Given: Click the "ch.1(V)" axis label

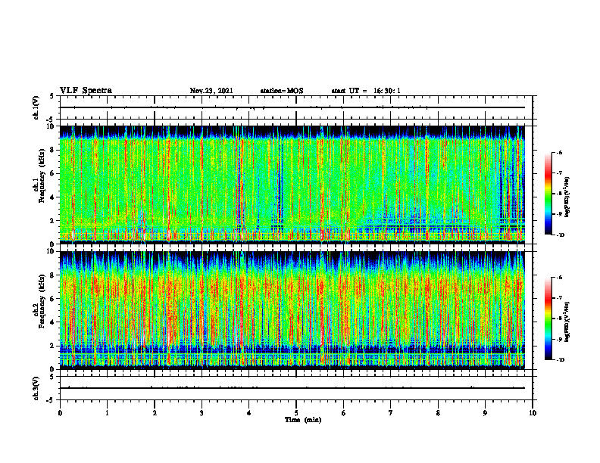Looking at the screenshot, I should [36, 107].
